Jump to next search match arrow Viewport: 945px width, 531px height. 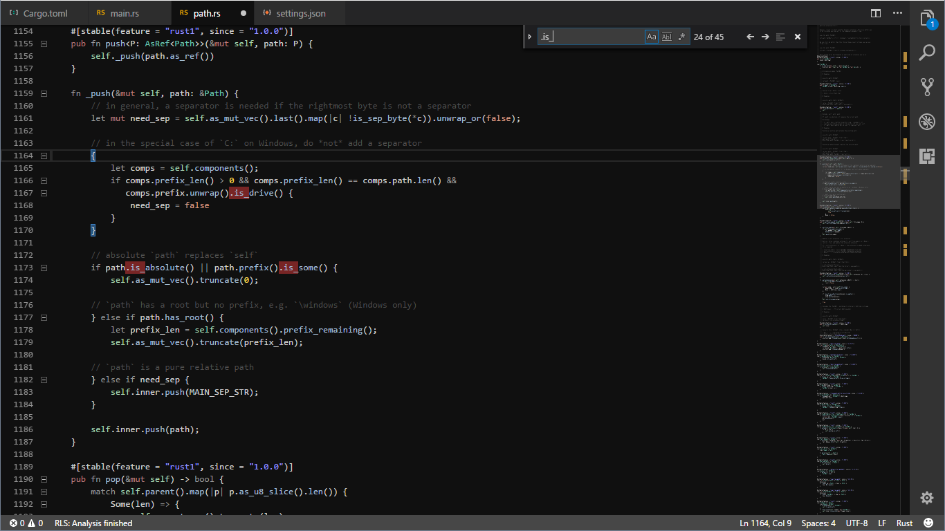(x=767, y=37)
